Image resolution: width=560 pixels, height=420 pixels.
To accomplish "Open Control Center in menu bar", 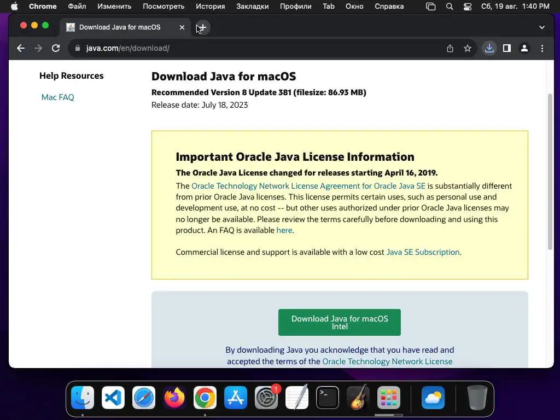I will point(468,7).
